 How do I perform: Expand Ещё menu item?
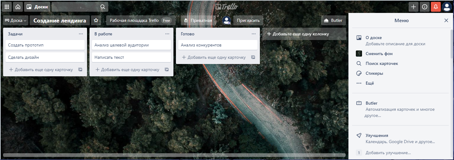tap(401, 83)
